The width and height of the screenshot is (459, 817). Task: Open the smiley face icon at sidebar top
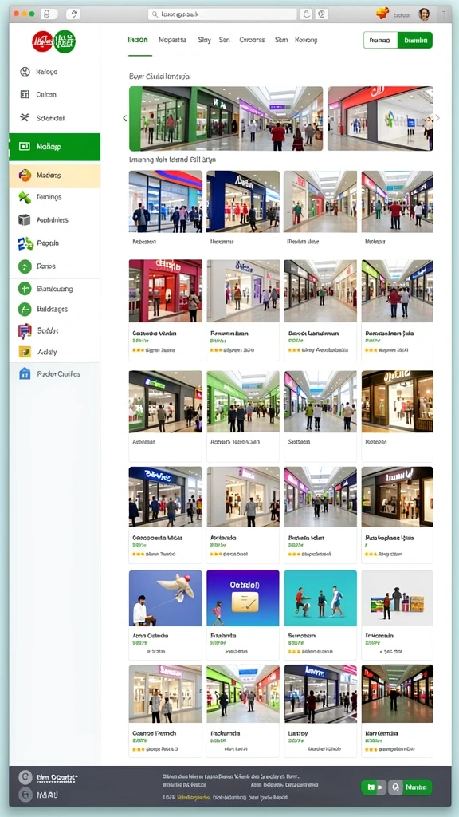[x=25, y=72]
